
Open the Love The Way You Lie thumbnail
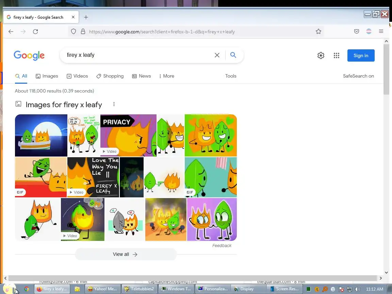[93, 177]
